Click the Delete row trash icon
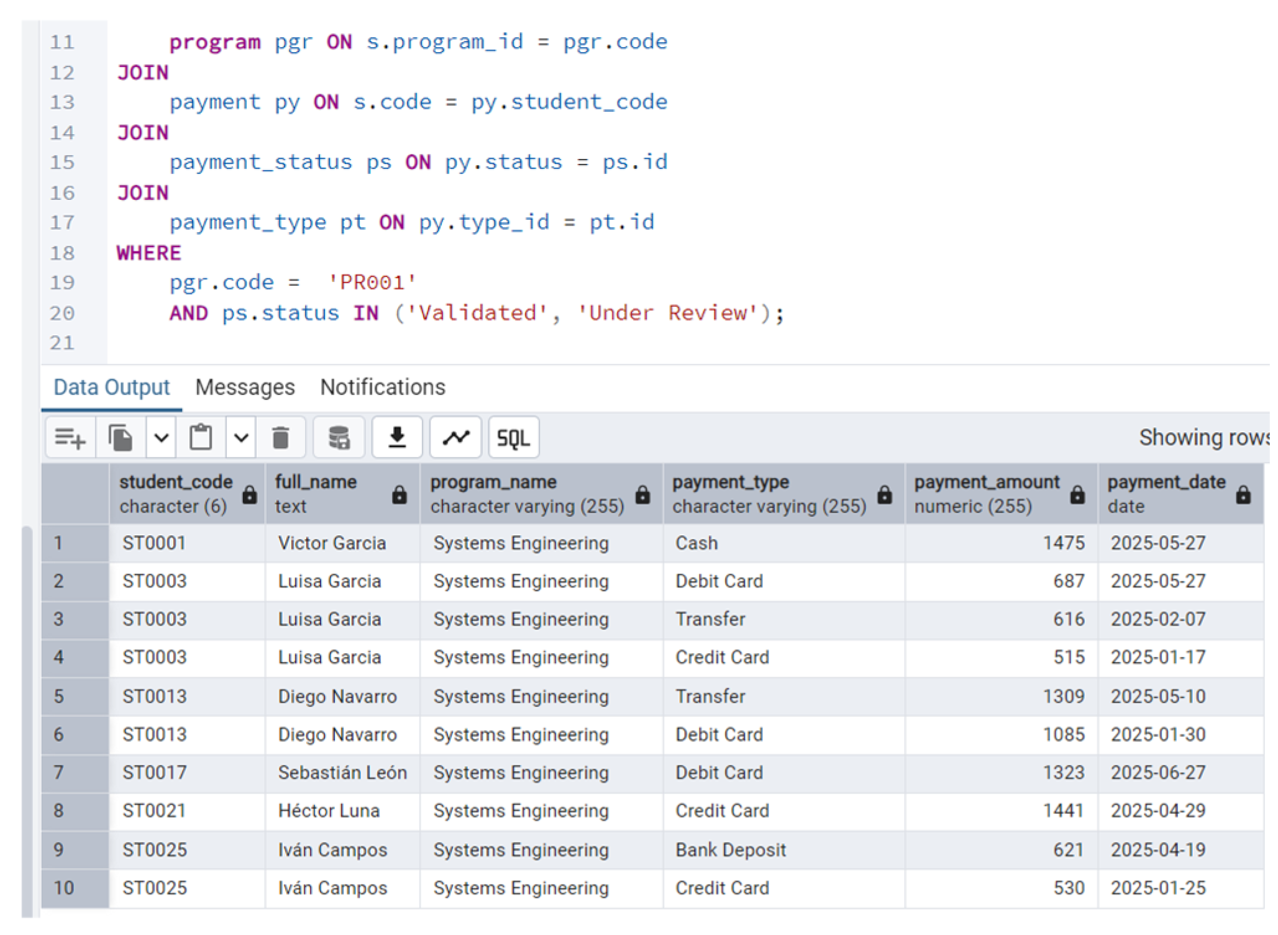 click(x=280, y=438)
